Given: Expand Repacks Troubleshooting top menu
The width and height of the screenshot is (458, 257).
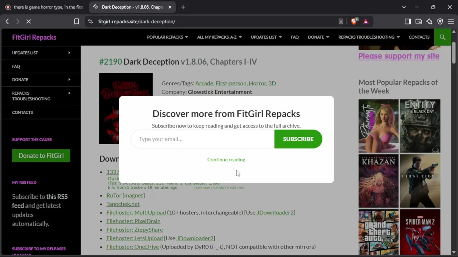Looking at the screenshot, I should (x=369, y=37).
